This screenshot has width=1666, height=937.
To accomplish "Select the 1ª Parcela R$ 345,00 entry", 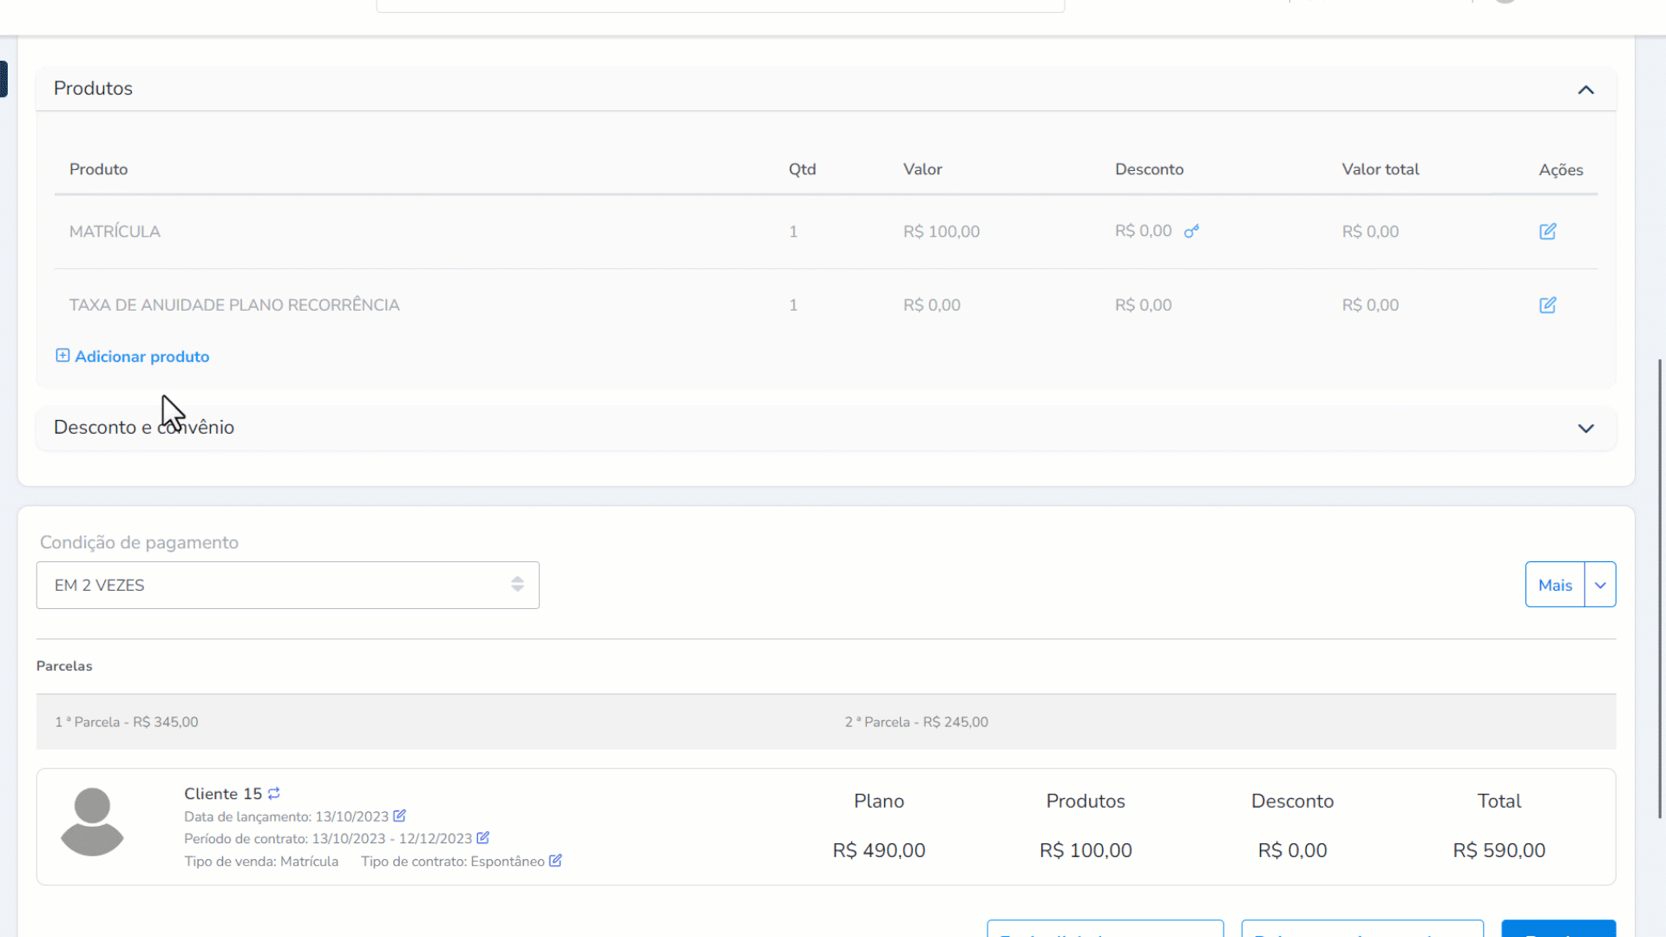I will [x=127, y=722].
